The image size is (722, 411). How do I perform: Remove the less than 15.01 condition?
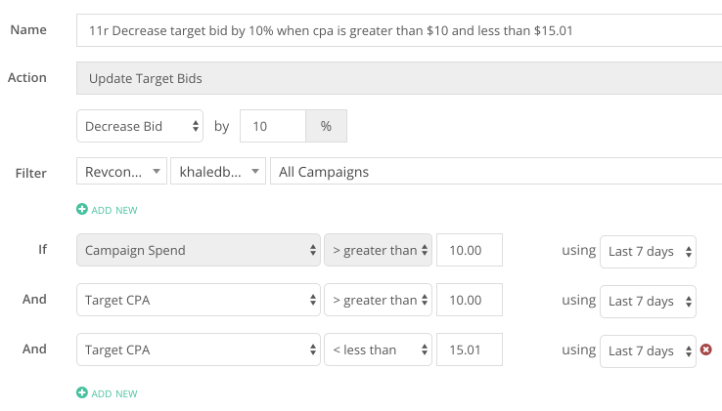pos(706,349)
